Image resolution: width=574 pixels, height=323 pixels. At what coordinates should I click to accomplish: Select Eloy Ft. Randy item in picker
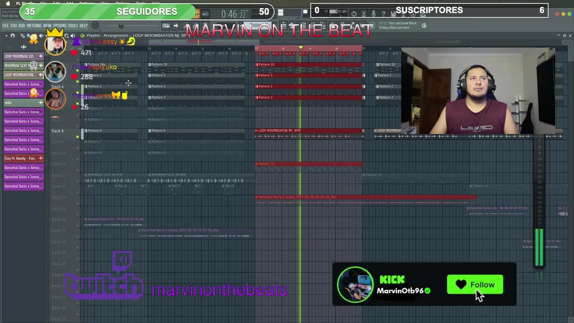23,158
